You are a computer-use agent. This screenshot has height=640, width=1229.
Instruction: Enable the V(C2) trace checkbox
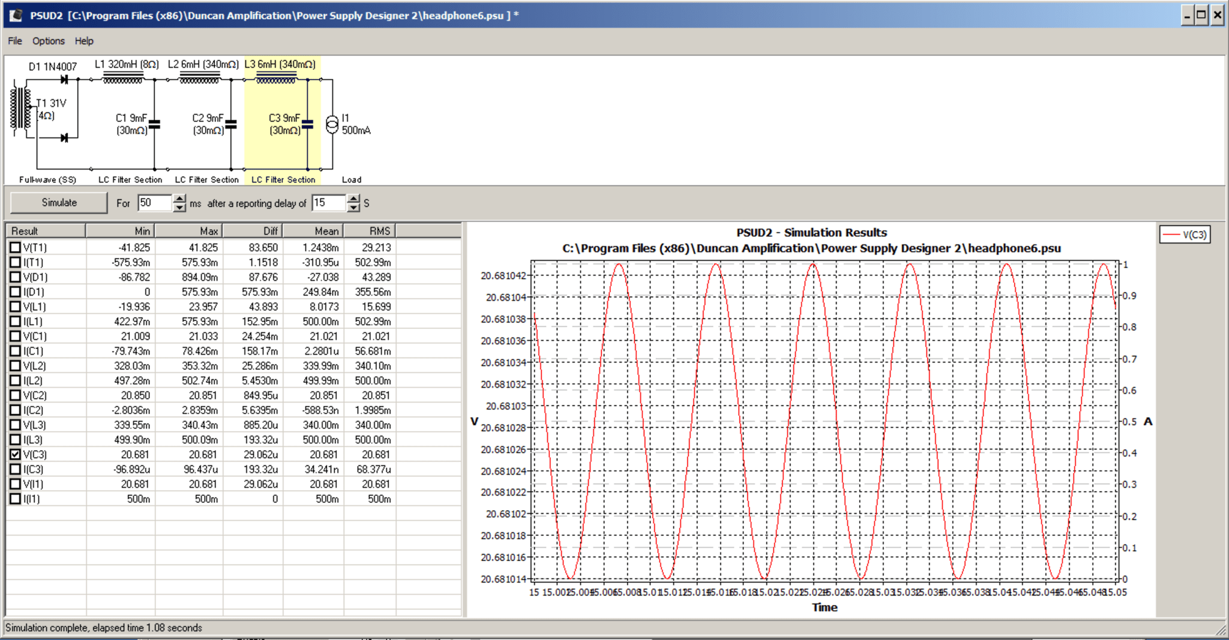click(x=16, y=395)
